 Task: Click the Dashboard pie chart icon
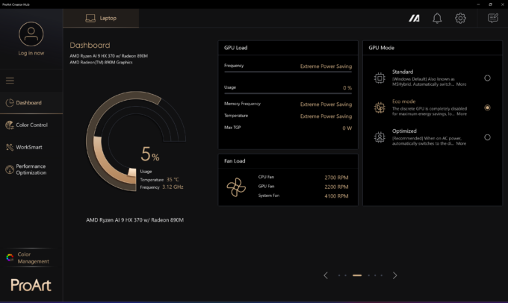[x=10, y=103]
